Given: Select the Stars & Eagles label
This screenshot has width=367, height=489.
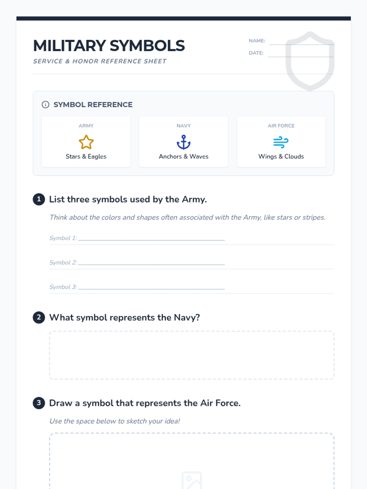Looking at the screenshot, I should tap(86, 156).
